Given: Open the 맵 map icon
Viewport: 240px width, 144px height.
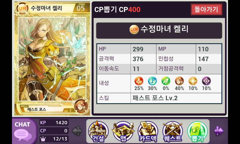Looking at the screenshot, I should (123, 131).
